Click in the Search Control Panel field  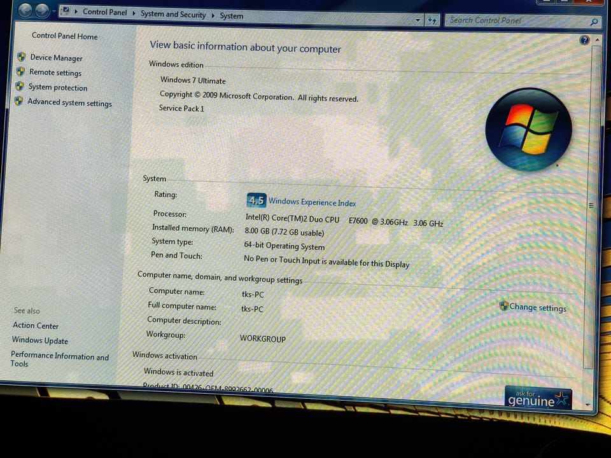[518, 20]
